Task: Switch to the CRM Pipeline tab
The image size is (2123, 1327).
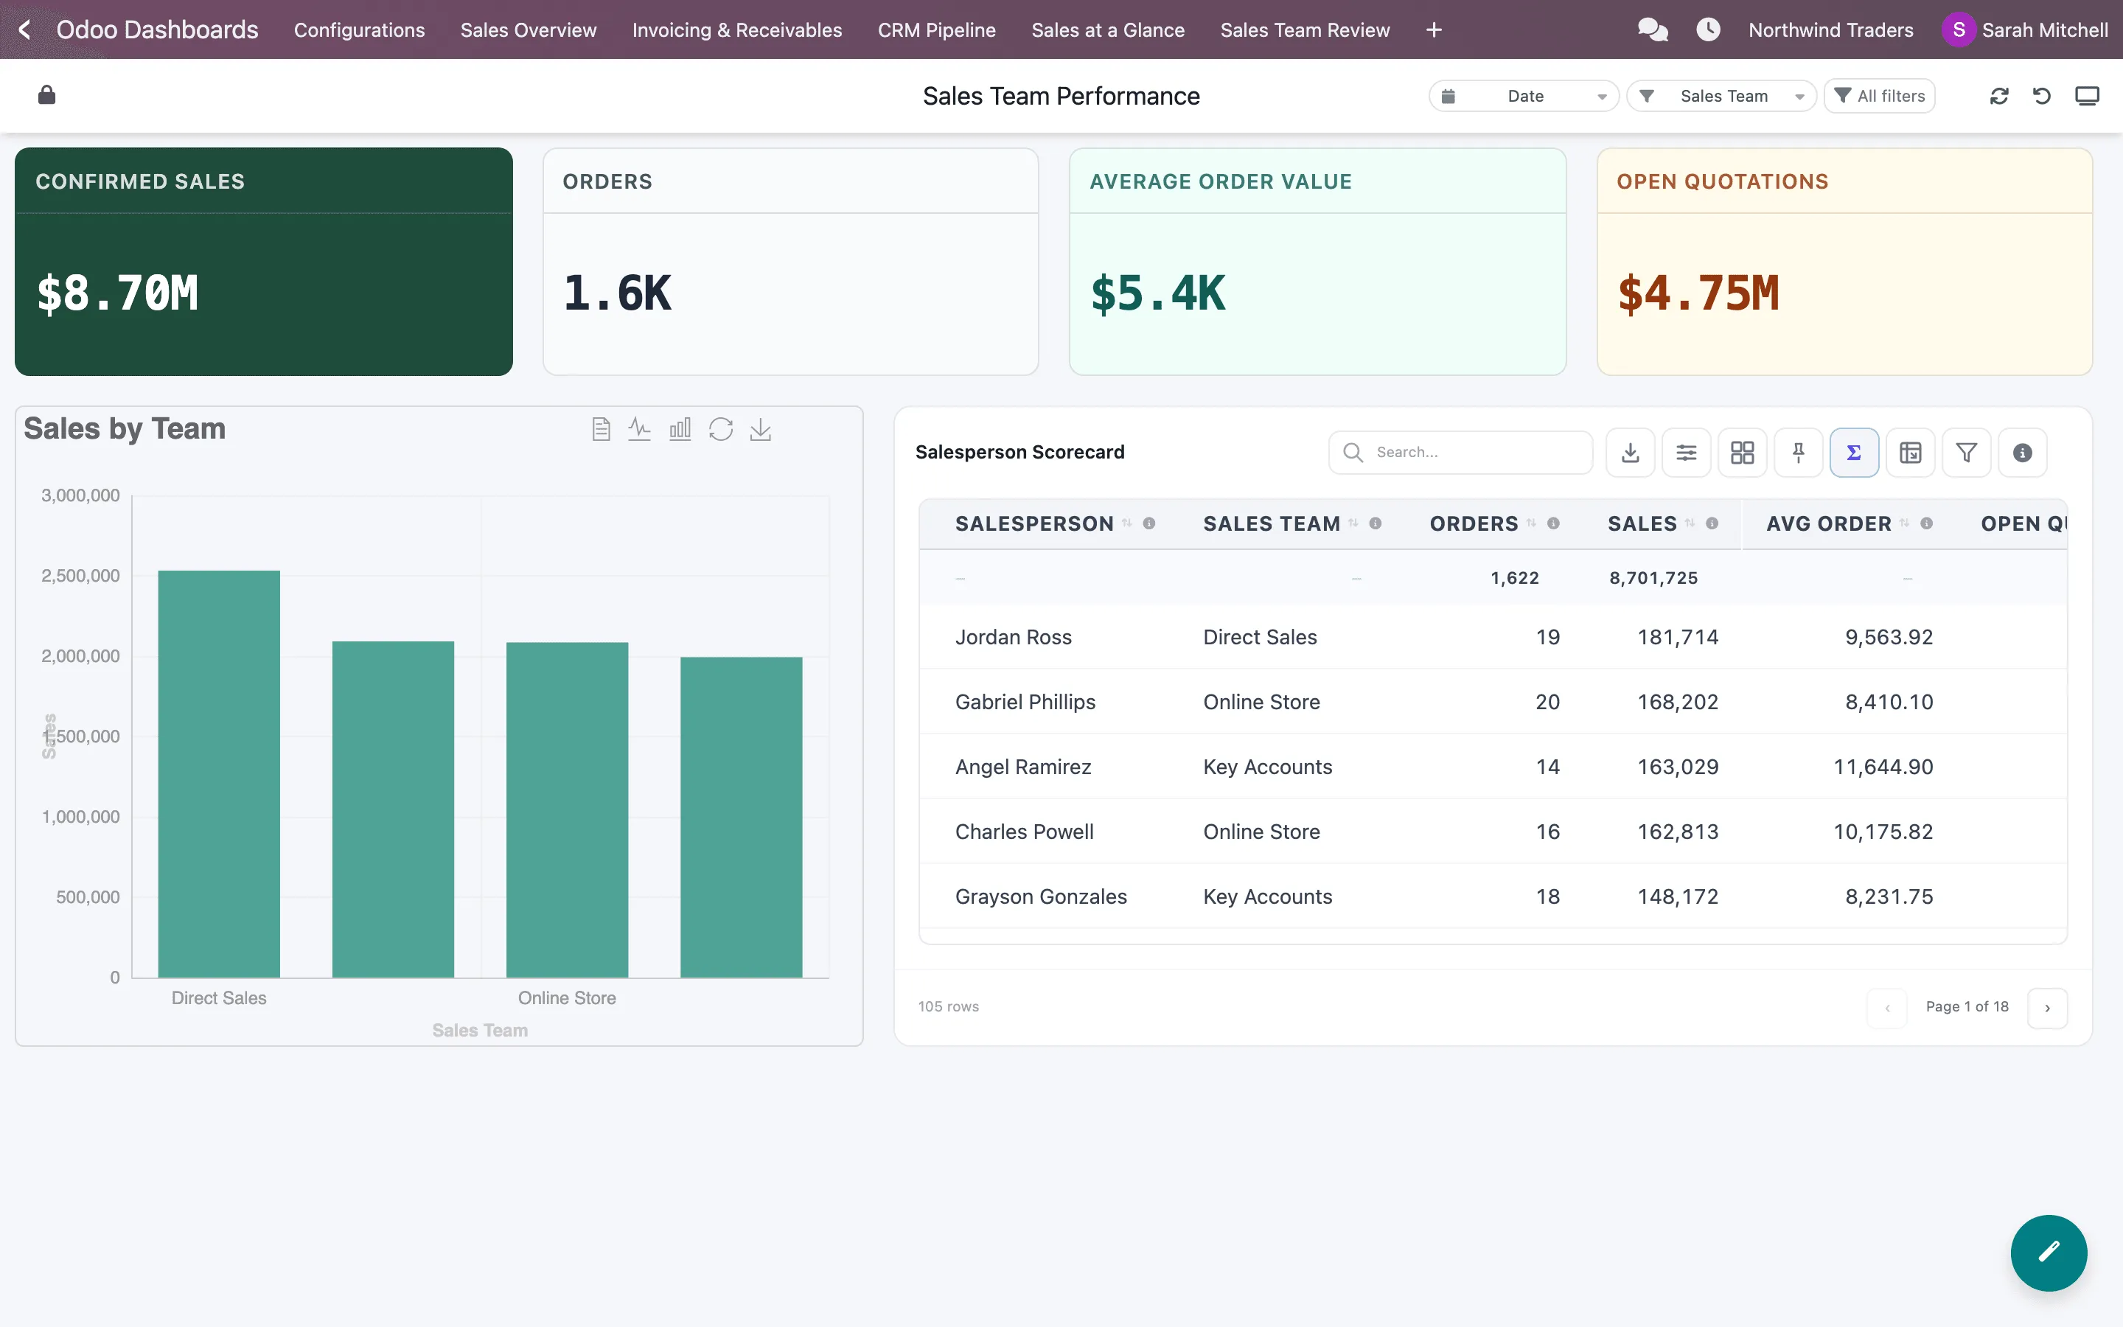Action: click(937, 29)
